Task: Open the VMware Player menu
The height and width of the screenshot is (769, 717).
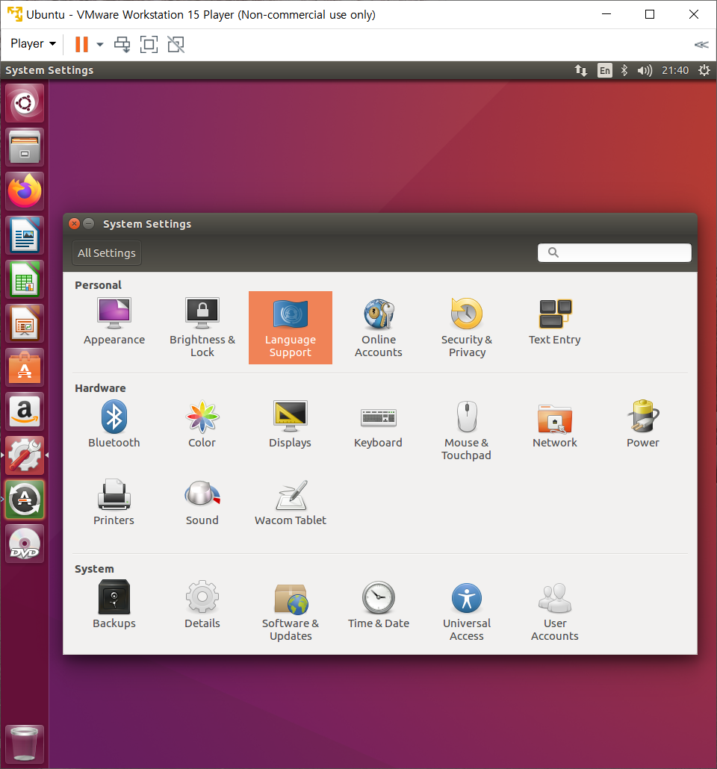Action: click(33, 43)
